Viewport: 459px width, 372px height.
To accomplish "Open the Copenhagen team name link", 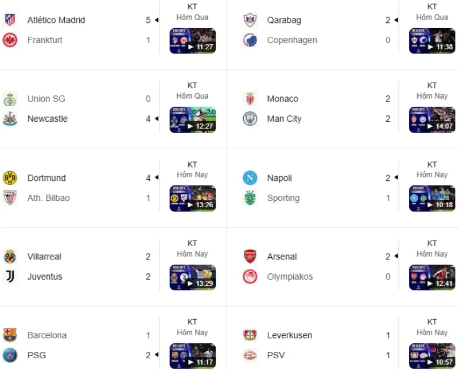I will [292, 40].
